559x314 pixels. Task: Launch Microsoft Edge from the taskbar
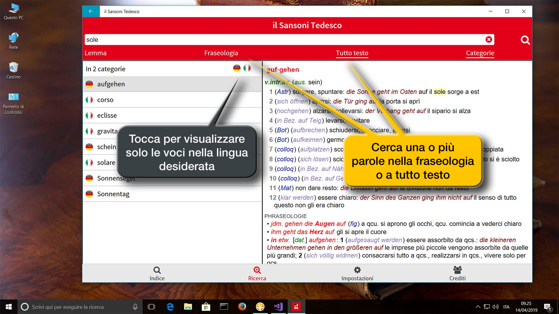click(x=170, y=307)
